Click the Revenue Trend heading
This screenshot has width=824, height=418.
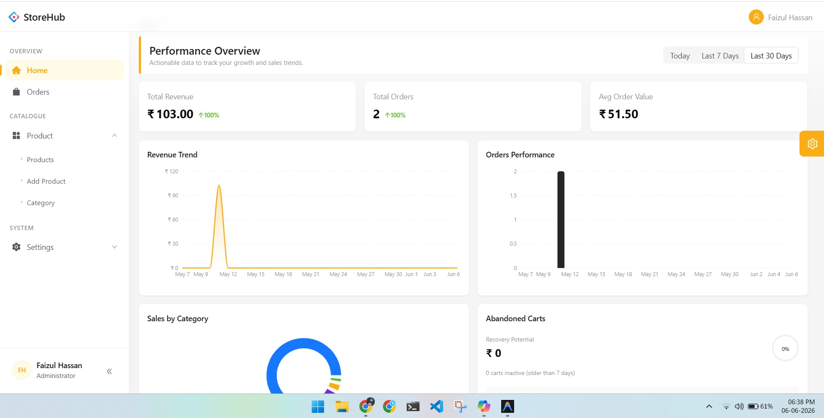pyautogui.click(x=172, y=155)
